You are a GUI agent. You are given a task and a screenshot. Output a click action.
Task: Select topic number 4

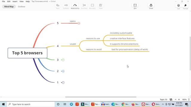click(58, 46)
